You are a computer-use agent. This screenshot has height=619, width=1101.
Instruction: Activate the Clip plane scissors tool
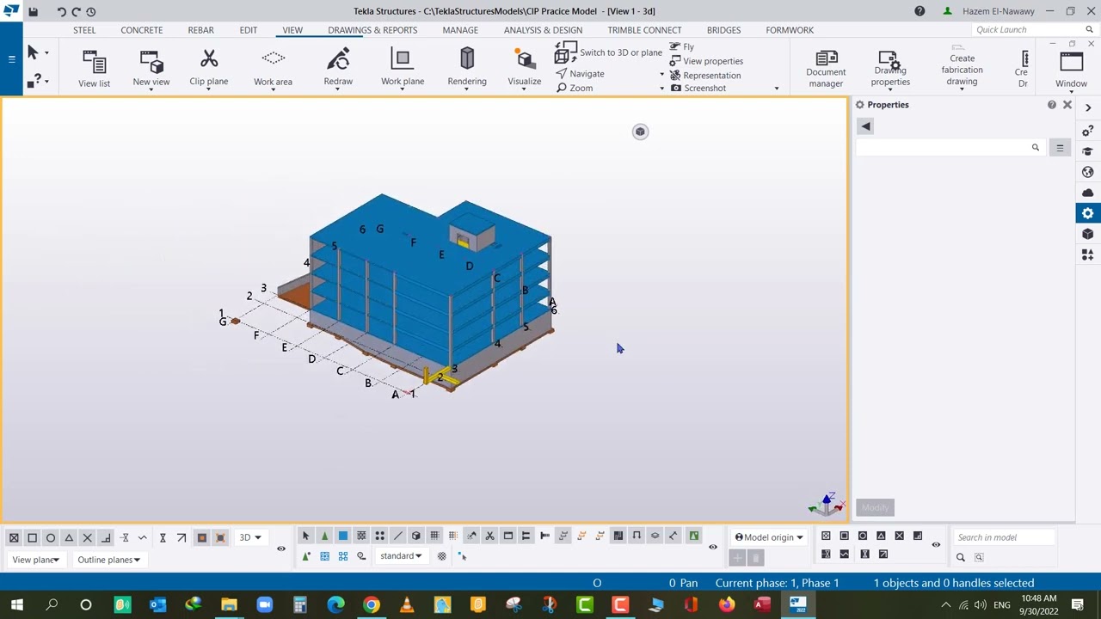point(208,69)
